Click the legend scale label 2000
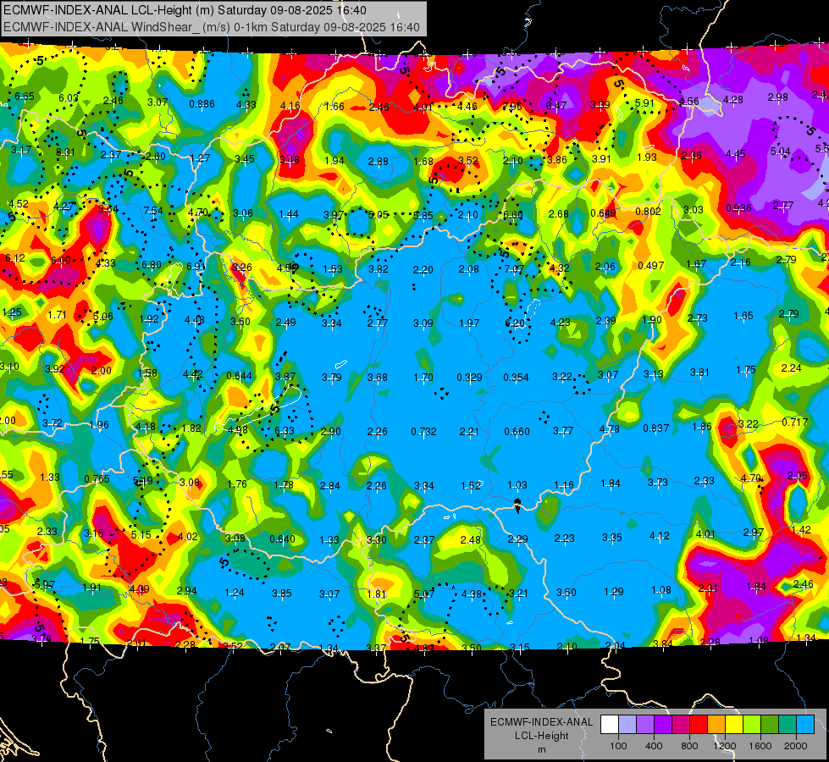Screen dimensions: 829x762 (x=795, y=746)
